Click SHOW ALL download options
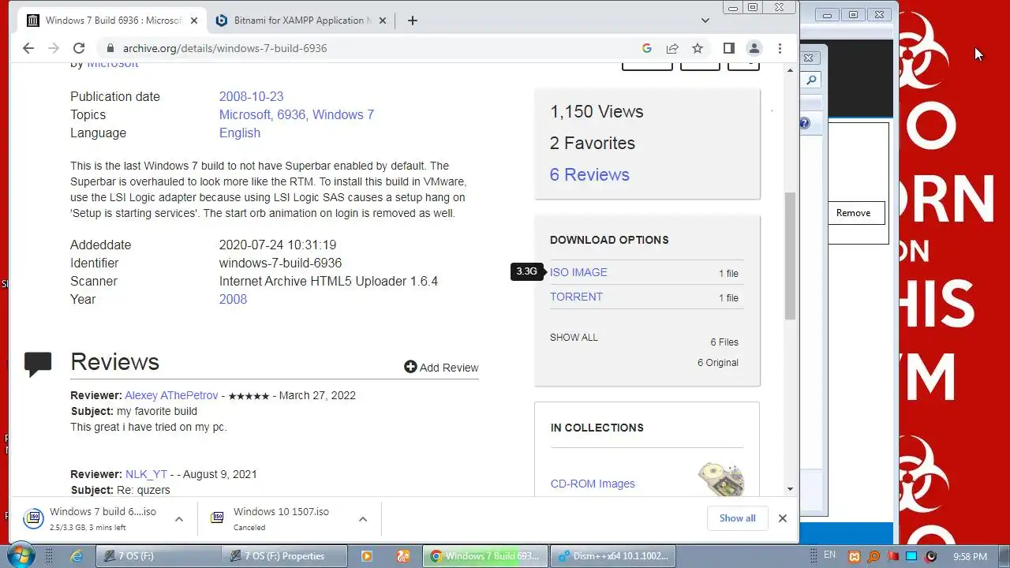 tap(574, 337)
